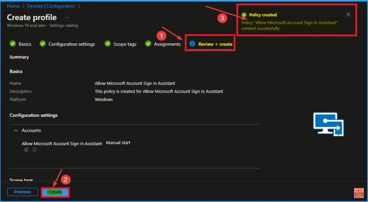Screen dimensions: 368x202
Task: Click the Scope tags green checkmark icon
Action: tap(107, 44)
